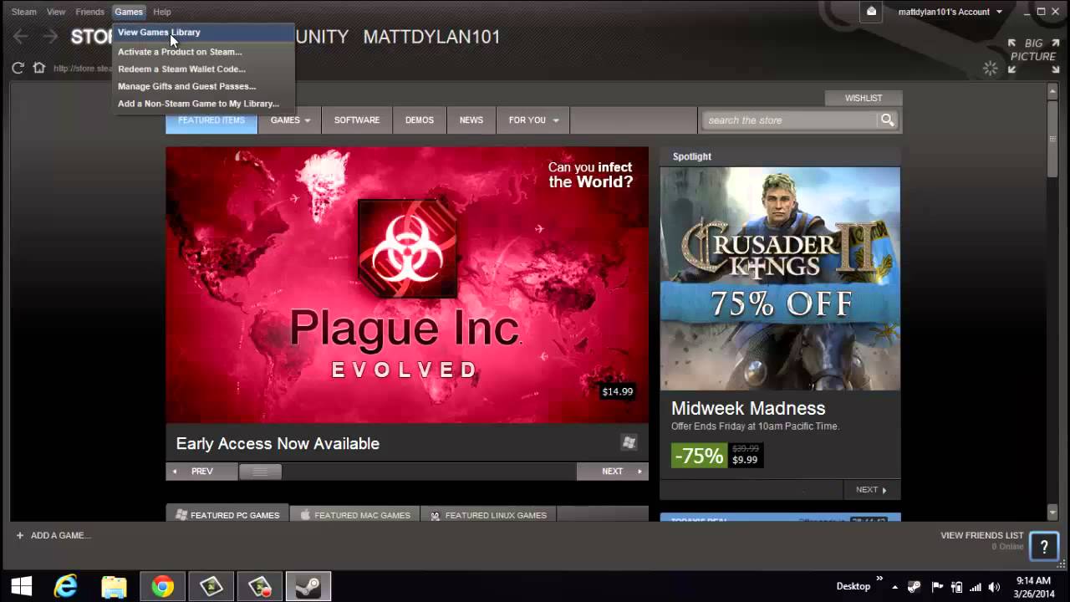1070x602 pixels.
Task: Click the Midweek Madness heading
Action: point(748,408)
